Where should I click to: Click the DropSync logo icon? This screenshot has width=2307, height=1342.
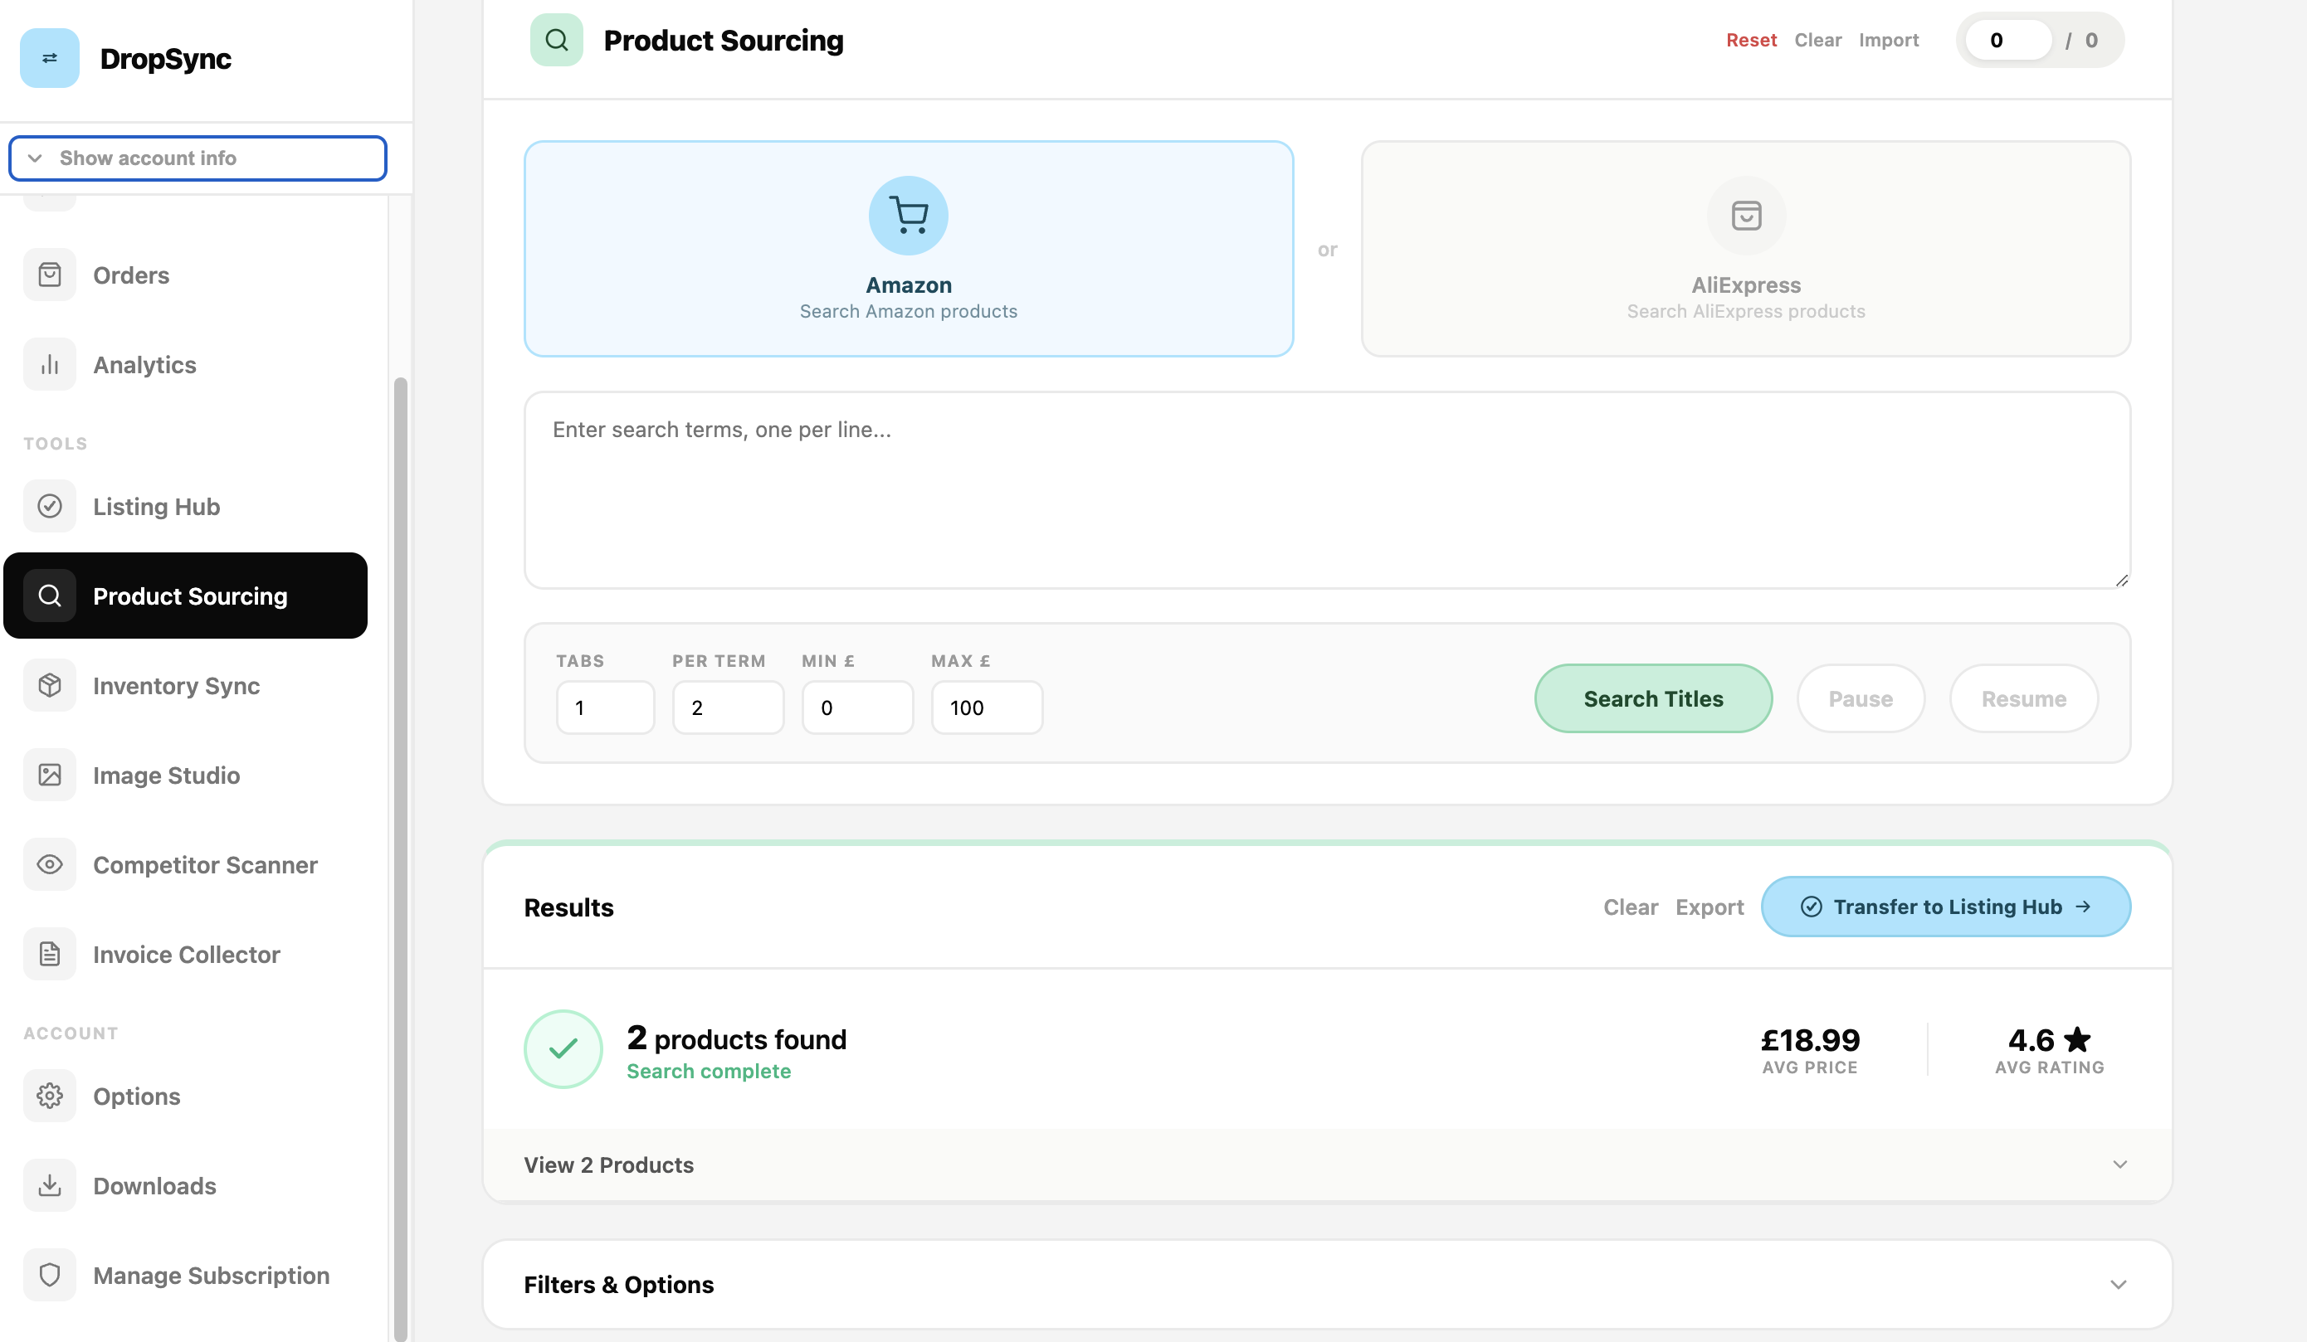point(50,57)
